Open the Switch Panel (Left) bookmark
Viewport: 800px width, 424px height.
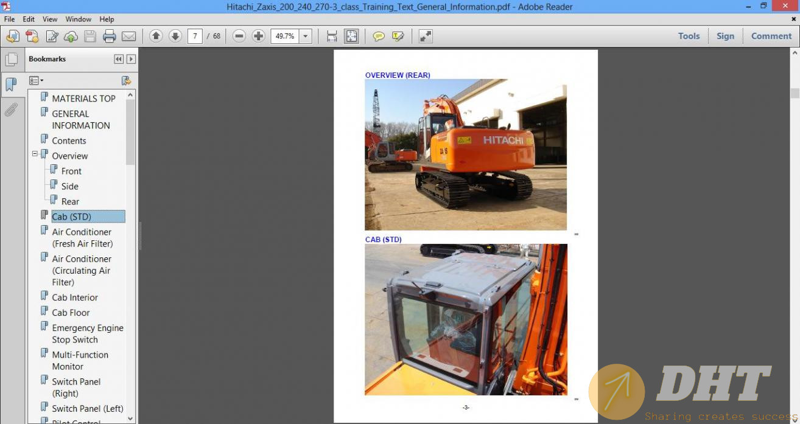point(88,409)
